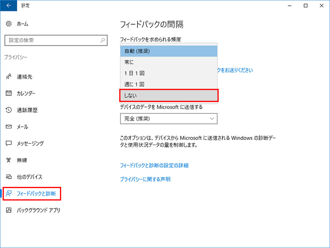The height and width of the screenshot is (248, 330).
Task: Click the フィードバックの間隔 heading
Action: pos(151,24)
